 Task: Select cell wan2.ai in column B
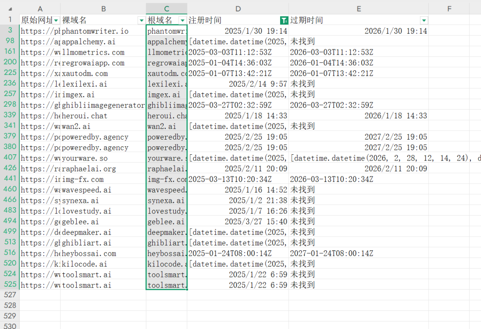point(103,126)
